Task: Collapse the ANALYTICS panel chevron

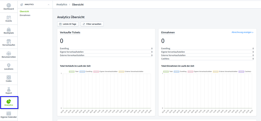Action: point(49,5)
